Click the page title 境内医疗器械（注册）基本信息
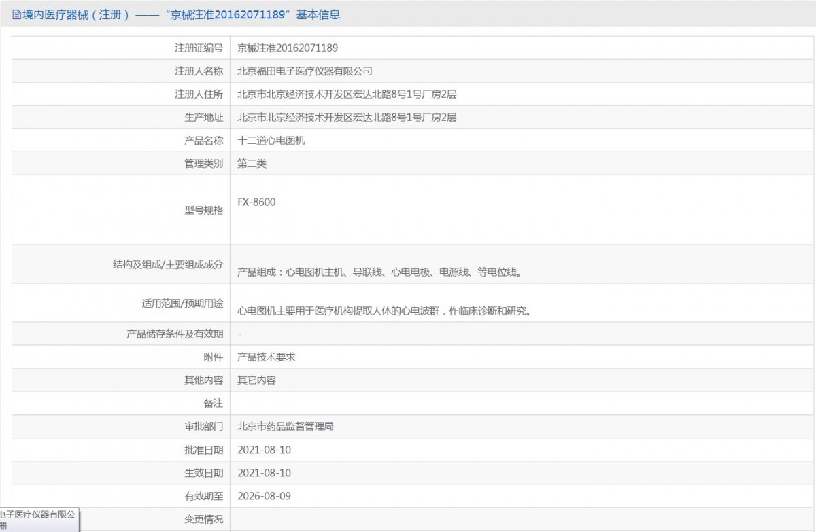 coord(182,14)
